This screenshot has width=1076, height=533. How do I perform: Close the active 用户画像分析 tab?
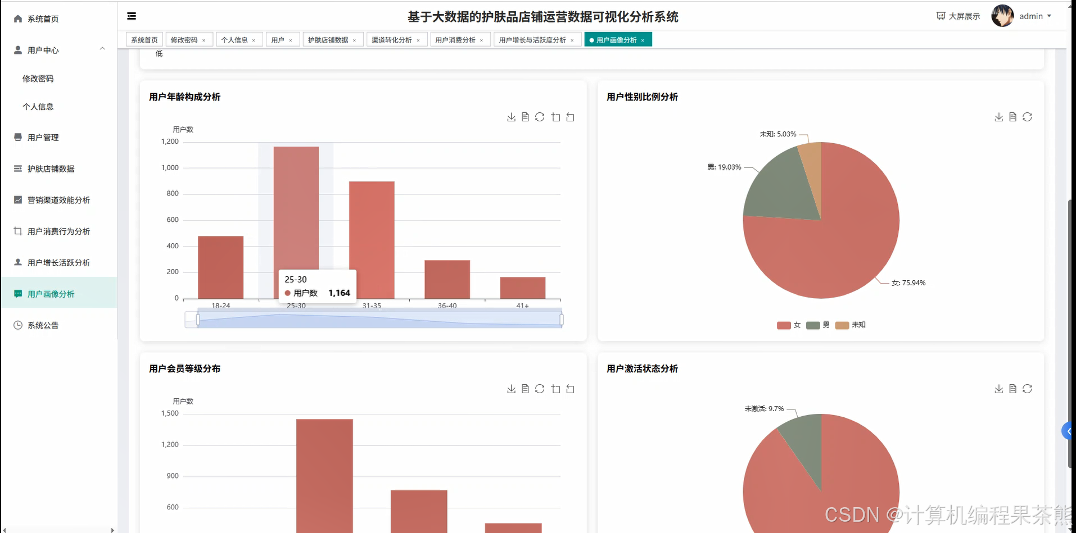(x=643, y=40)
